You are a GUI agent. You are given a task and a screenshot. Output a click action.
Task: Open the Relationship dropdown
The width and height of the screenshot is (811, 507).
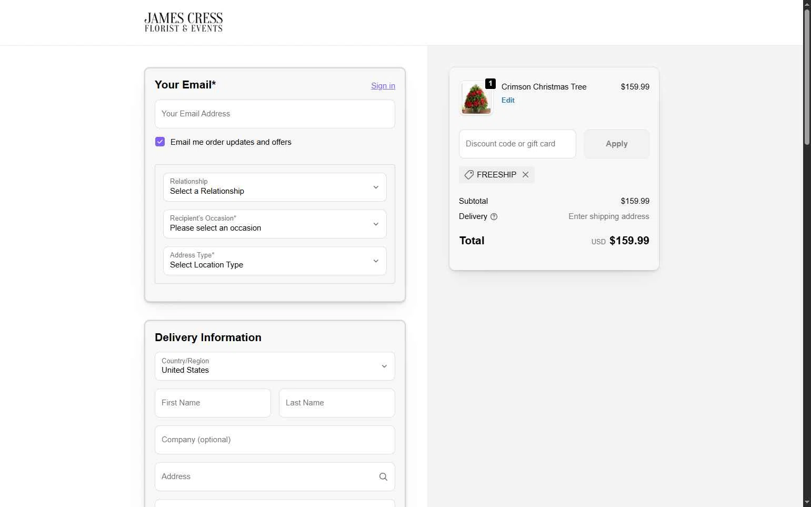(275, 187)
